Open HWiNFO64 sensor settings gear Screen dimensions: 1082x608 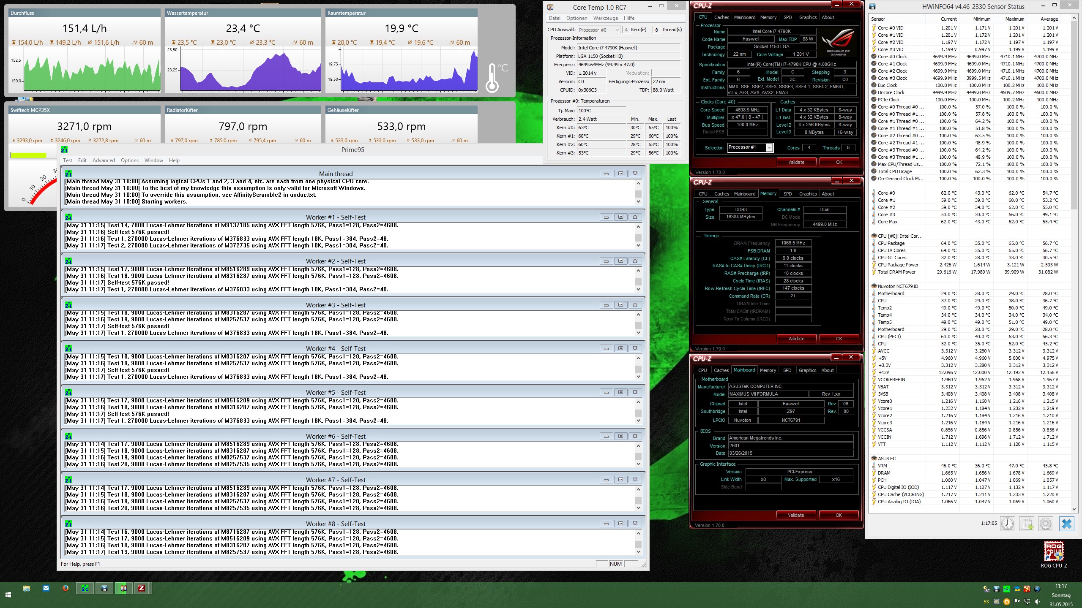tap(1045, 524)
